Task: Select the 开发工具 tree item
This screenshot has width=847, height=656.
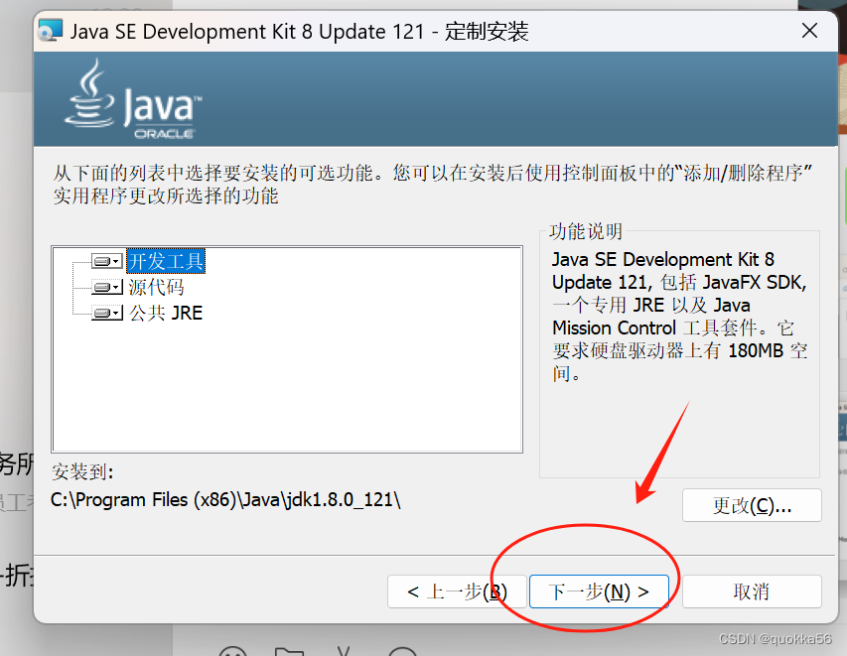Action: pos(166,261)
